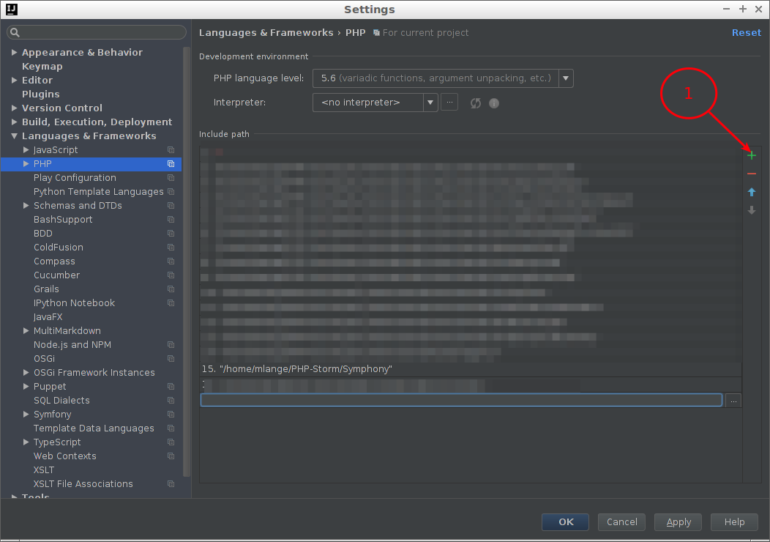Image resolution: width=770 pixels, height=542 pixels.
Task: Select the /home/mlange/PHP-Storm/Symphony path row
Action: [471, 369]
